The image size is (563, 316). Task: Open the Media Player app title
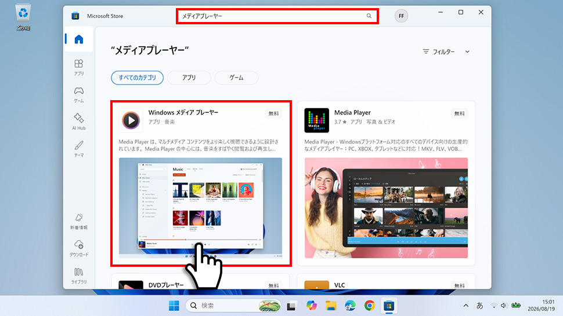(352, 112)
